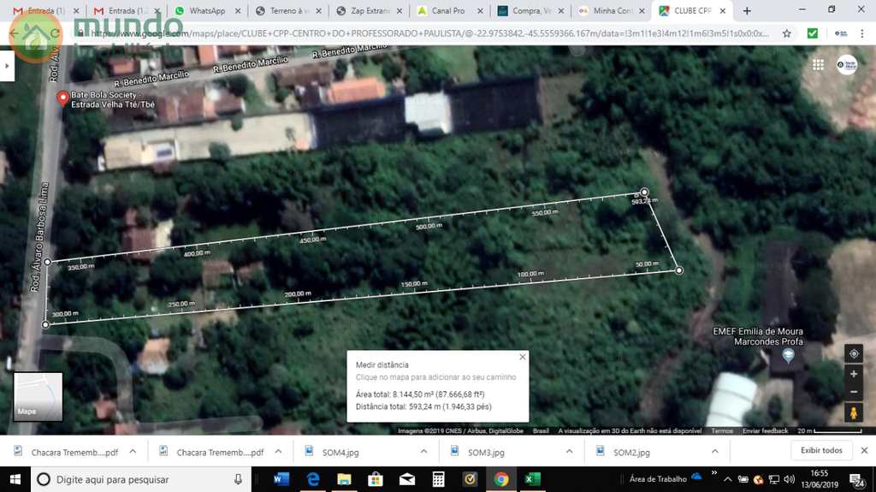Switch to the Zap Extranet tab

click(370, 10)
